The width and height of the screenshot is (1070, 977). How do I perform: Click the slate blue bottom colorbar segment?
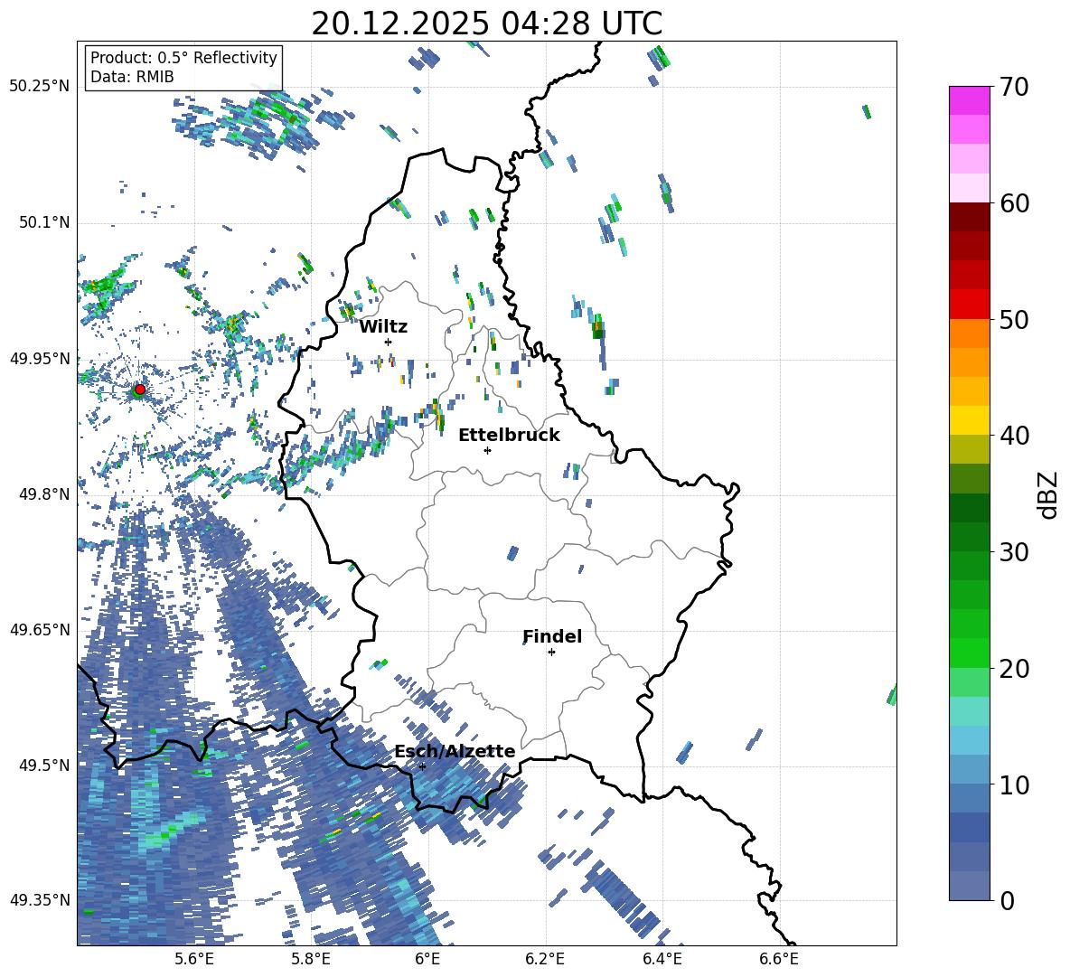pyautogui.click(x=969, y=886)
